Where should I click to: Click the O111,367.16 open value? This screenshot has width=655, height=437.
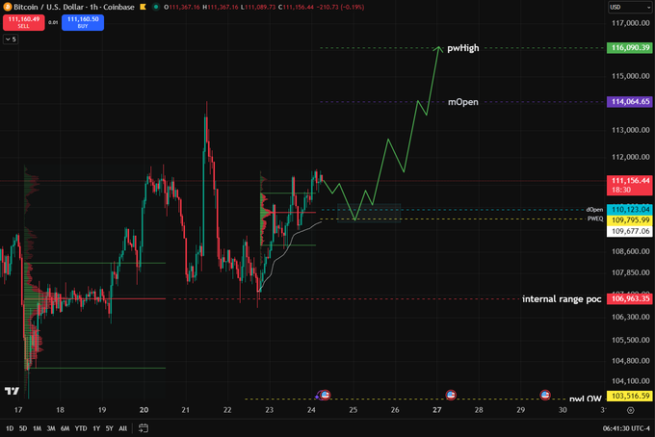(x=183, y=7)
